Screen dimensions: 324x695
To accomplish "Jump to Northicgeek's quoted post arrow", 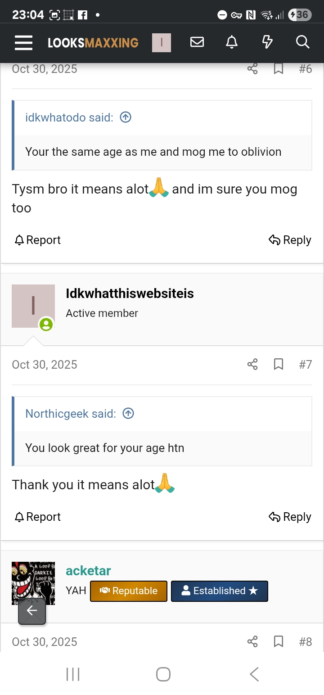I will coord(128,414).
